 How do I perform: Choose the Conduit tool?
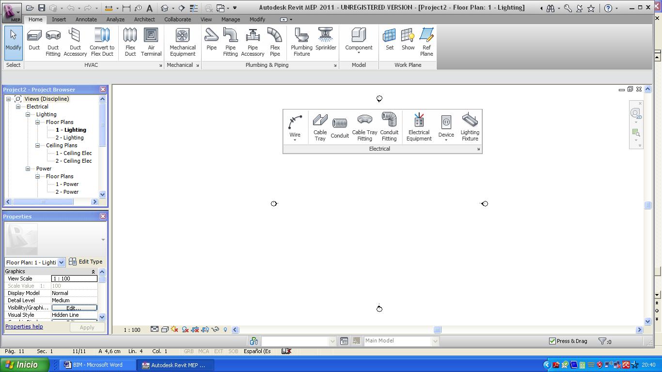click(340, 127)
